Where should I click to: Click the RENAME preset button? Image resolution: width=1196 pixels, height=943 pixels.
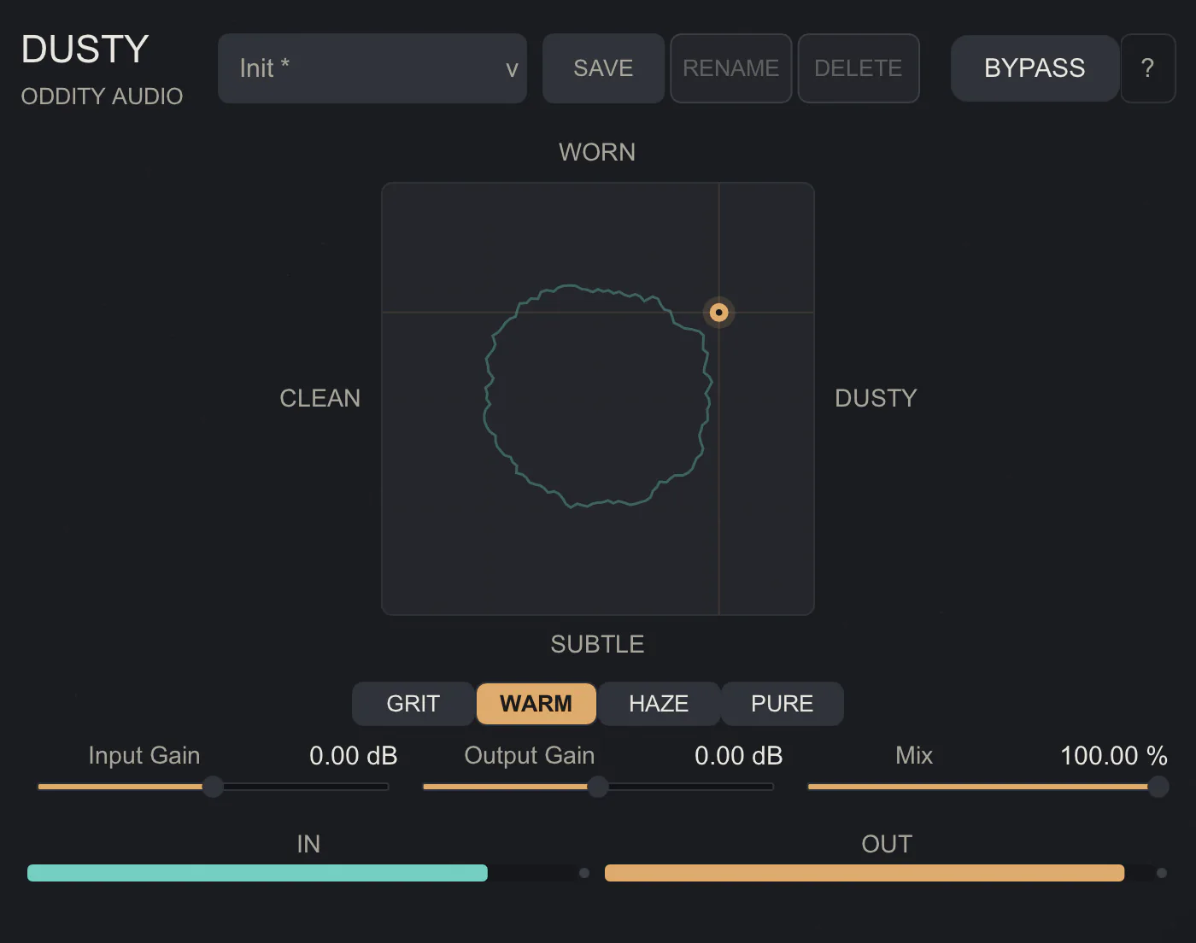point(731,68)
